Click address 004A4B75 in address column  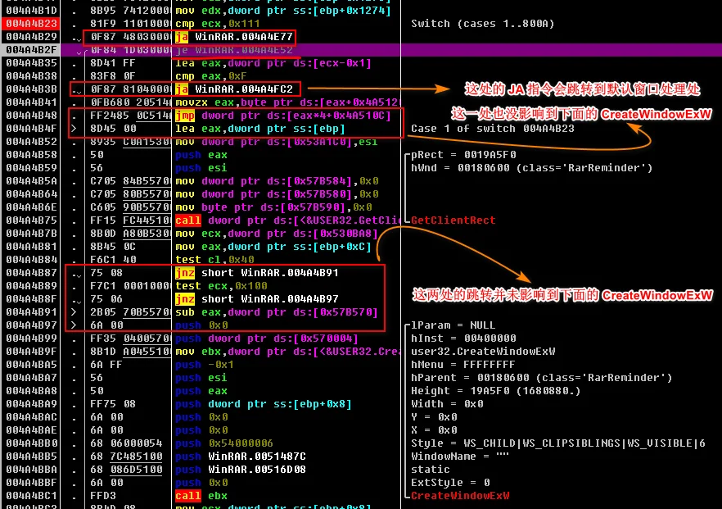pos(31,220)
